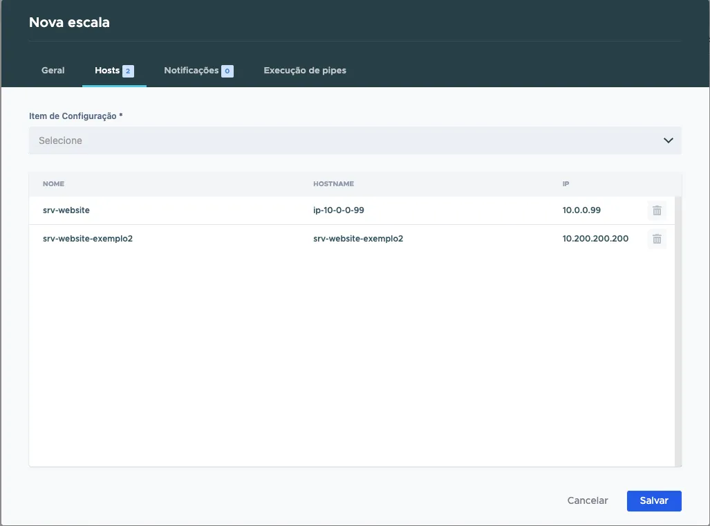Click the Item de Configuração field label
Viewport: 710px width, 526px height.
[75, 116]
